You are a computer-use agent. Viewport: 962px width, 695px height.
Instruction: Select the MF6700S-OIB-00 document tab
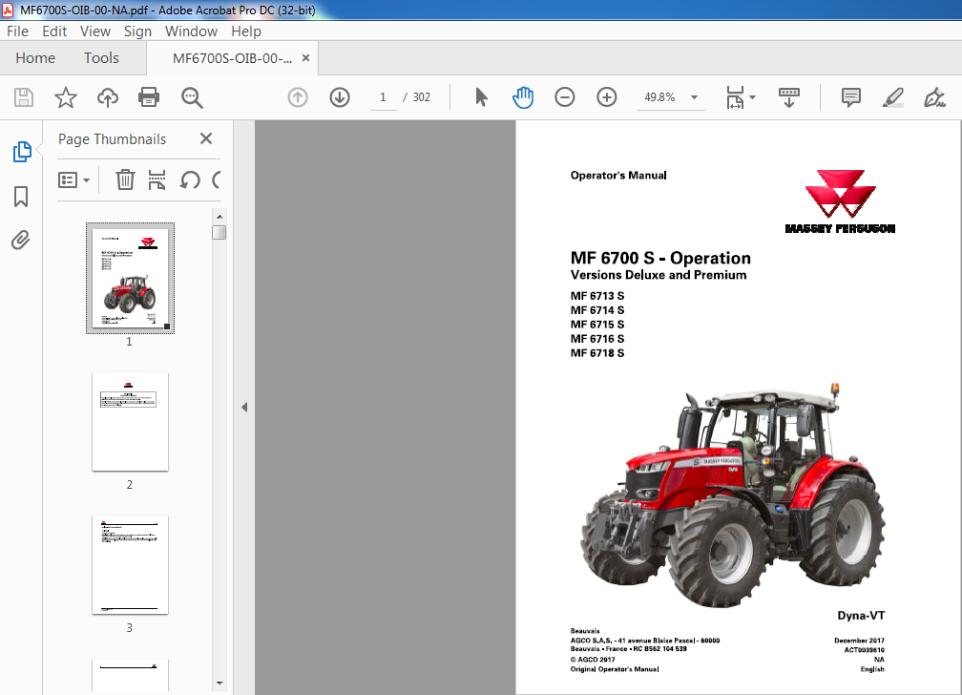pos(232,58)
